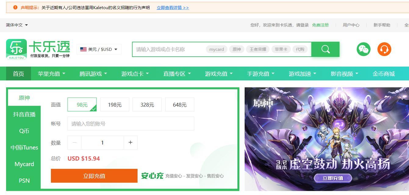The width and height of the screenshot is (409, 195).
Task: Switch to the 中国iTunes tab
Action: pos(24,147)
